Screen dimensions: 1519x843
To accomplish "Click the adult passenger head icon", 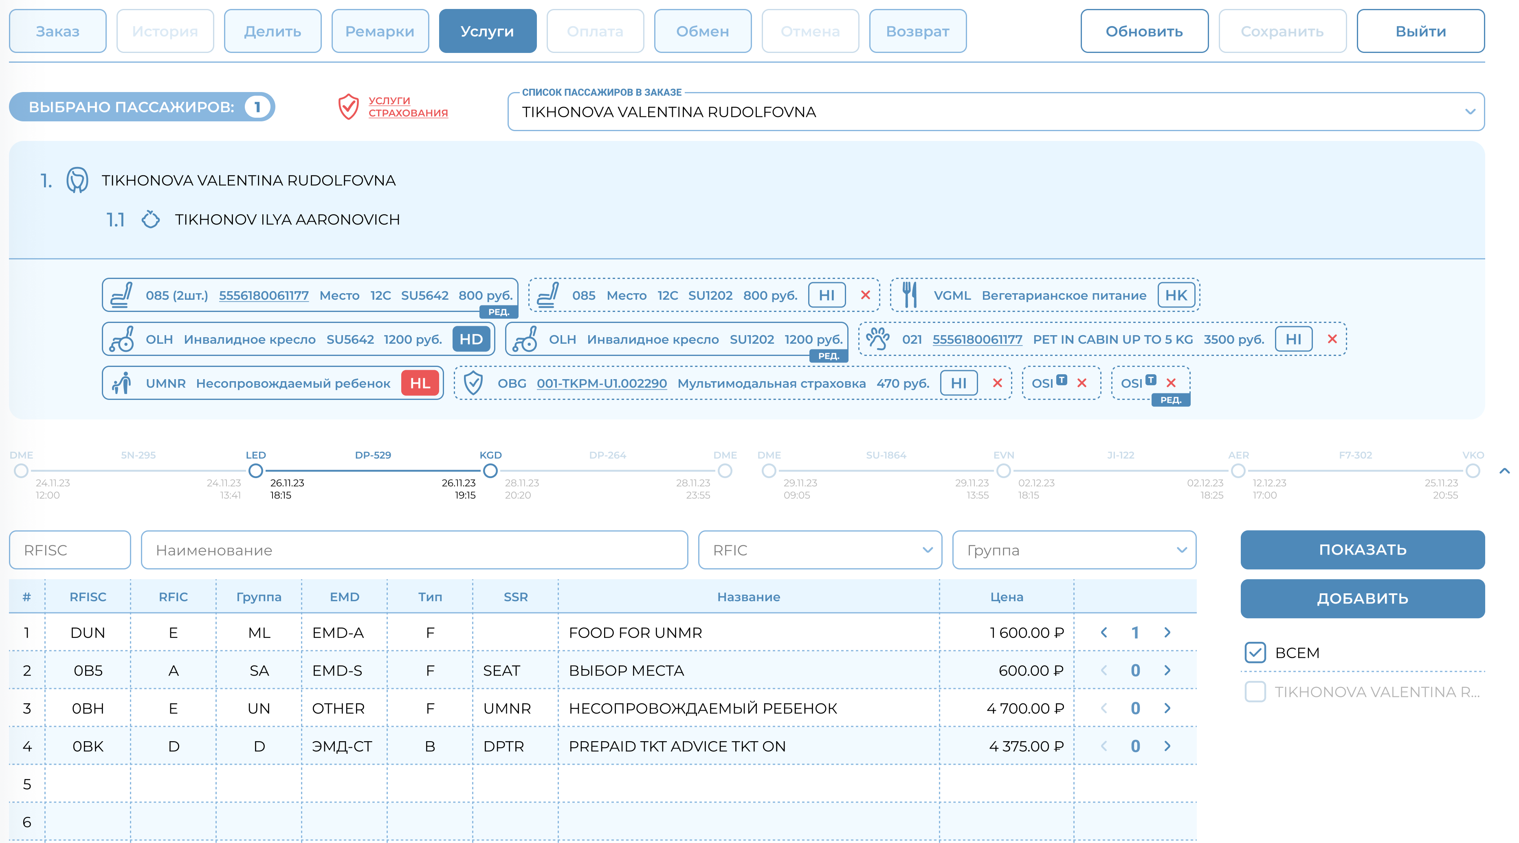I will pos(77,180).
